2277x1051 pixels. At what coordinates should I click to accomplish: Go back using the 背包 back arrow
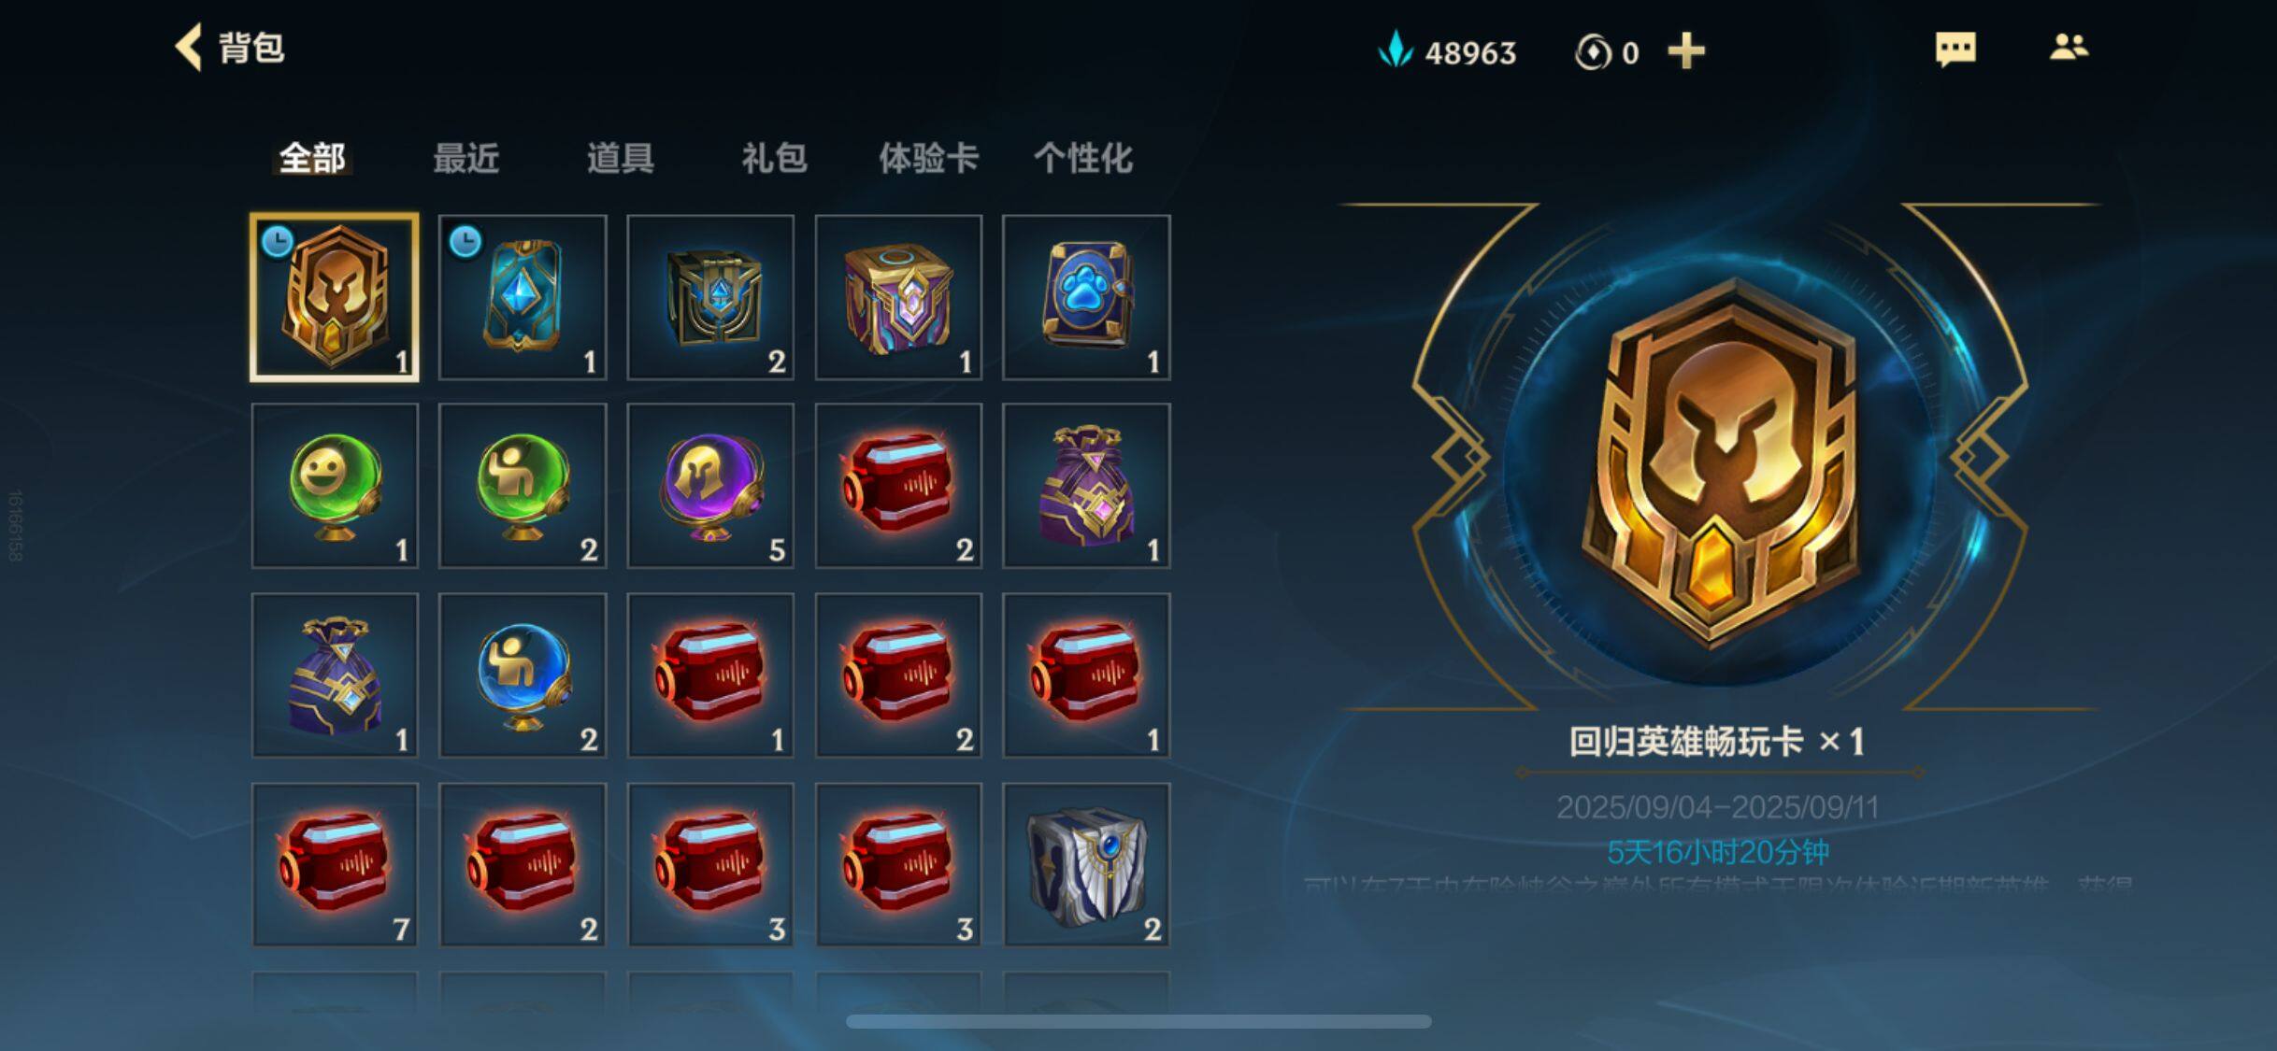tap(189, 48)
